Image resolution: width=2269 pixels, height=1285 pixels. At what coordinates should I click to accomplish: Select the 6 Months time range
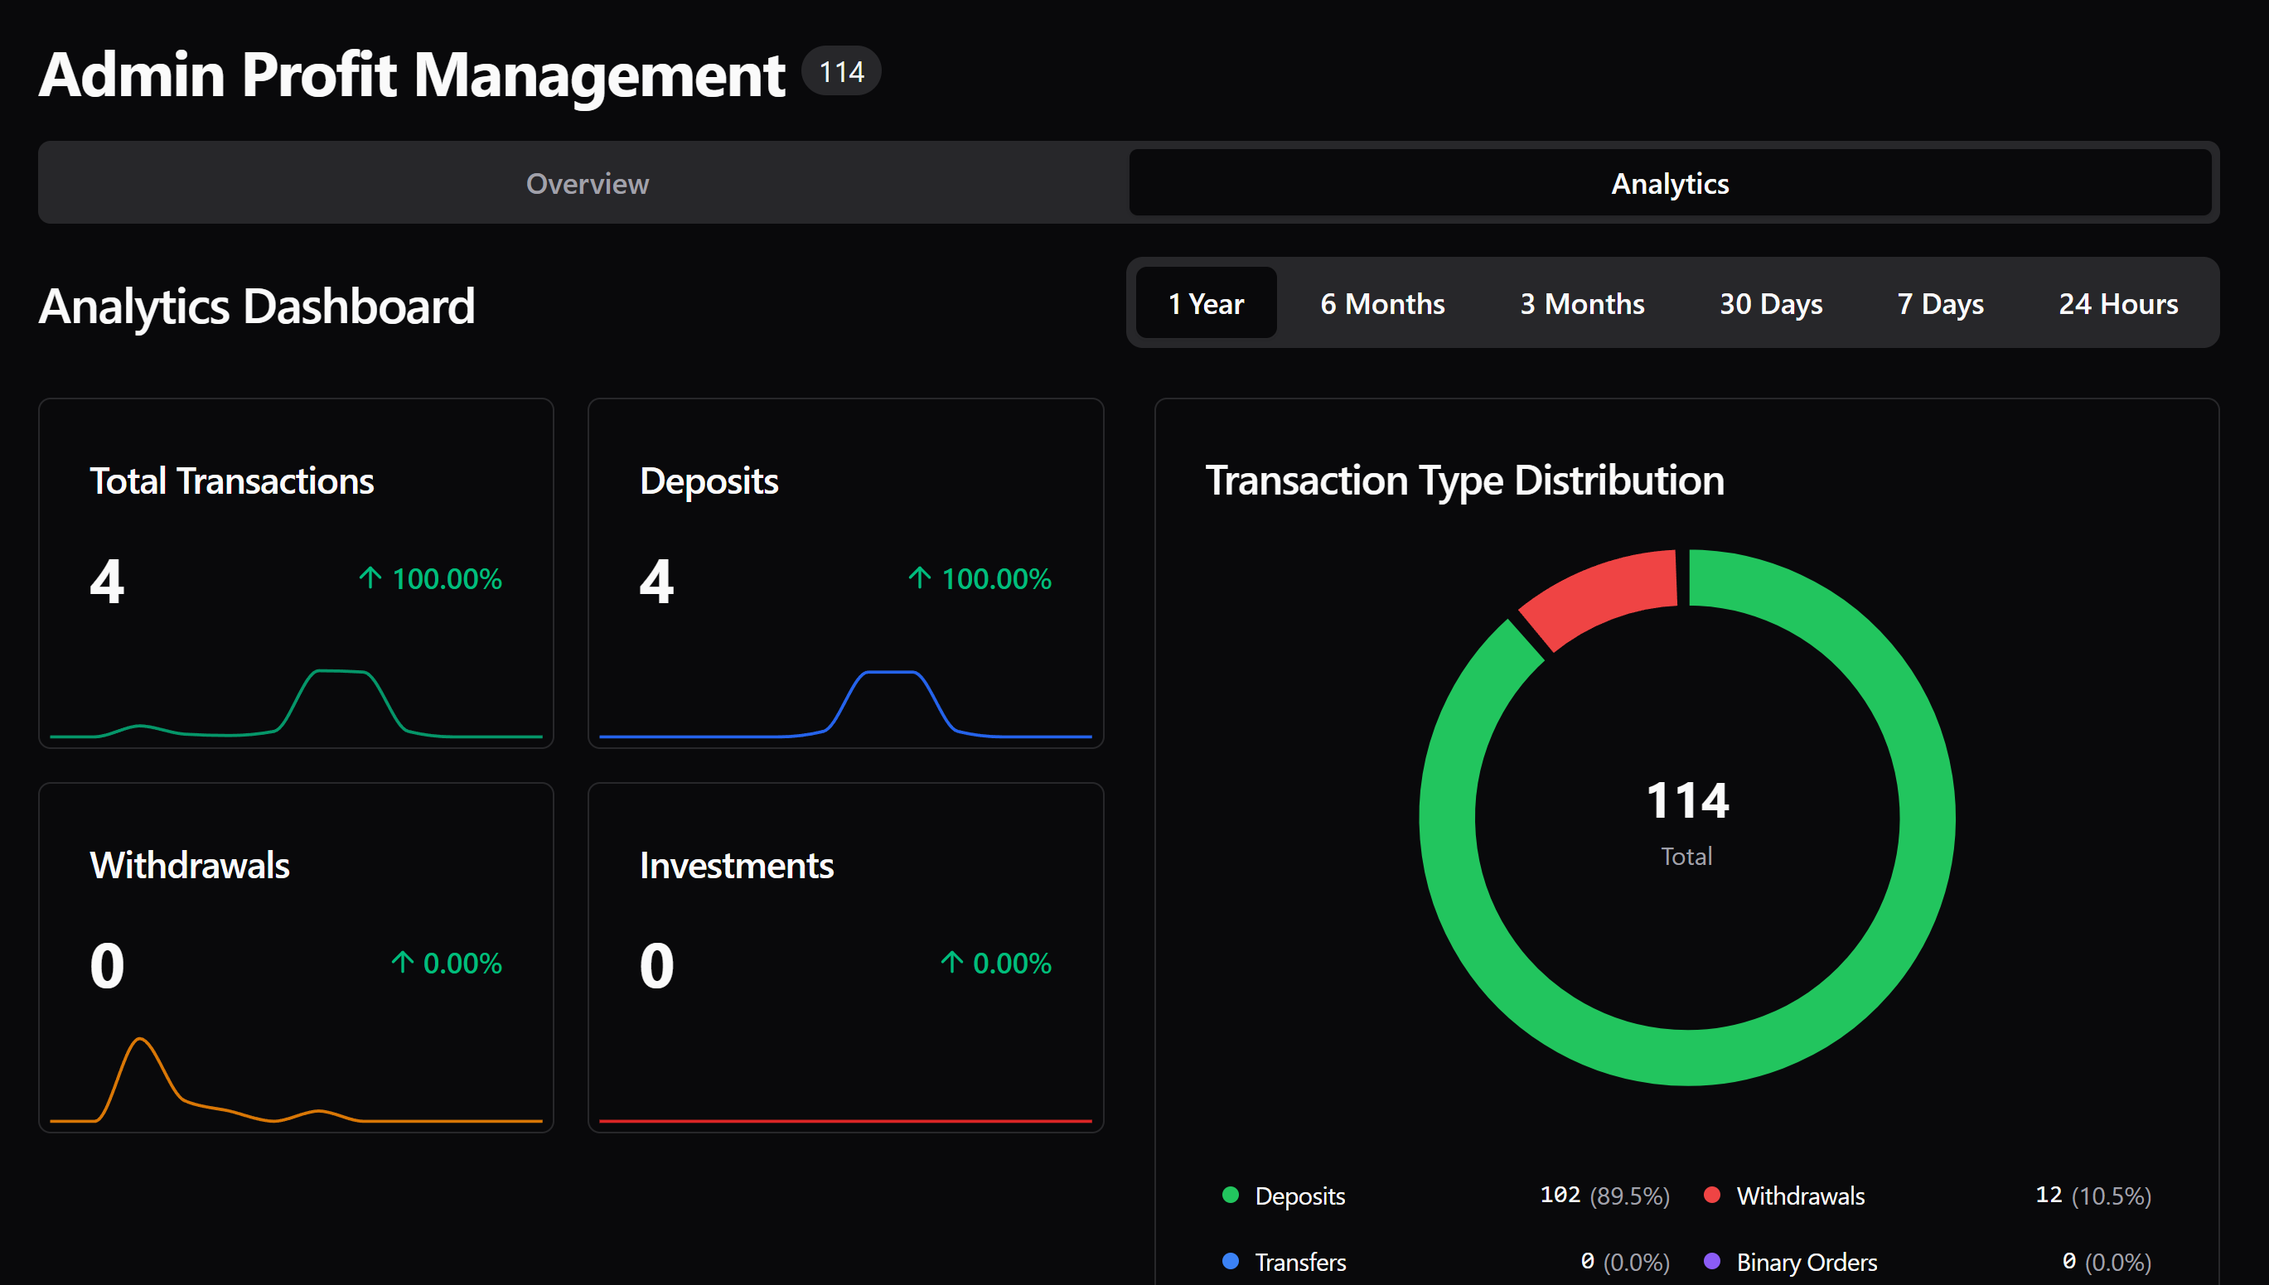pyautogui.click(x=1381, y=303)
